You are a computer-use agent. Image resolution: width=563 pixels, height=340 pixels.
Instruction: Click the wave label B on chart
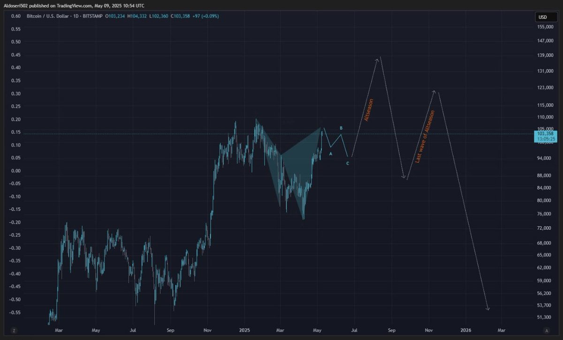[341, 128]
